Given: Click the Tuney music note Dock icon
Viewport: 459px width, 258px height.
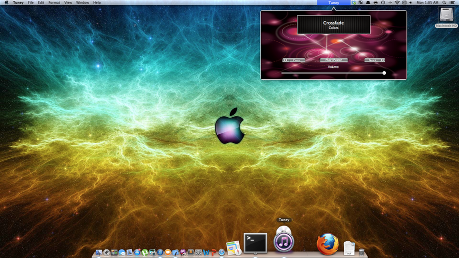Looking at the screenshot, I should (283, 240).
